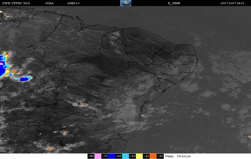Click the pink legend swatch after -80

tap(98, 156)
